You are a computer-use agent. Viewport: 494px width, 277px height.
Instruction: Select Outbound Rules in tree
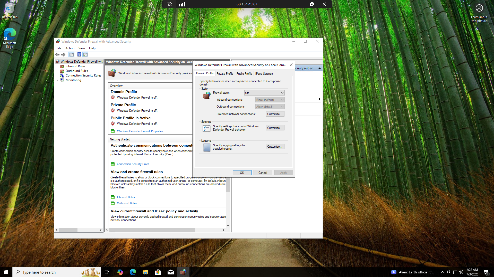76,71
